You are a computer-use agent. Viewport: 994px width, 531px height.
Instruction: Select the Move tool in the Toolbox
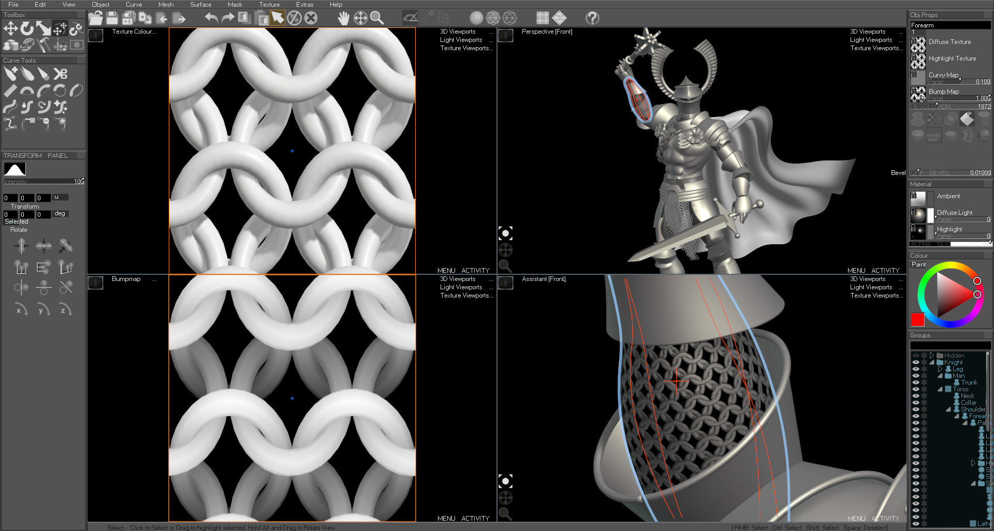(11, 28)
